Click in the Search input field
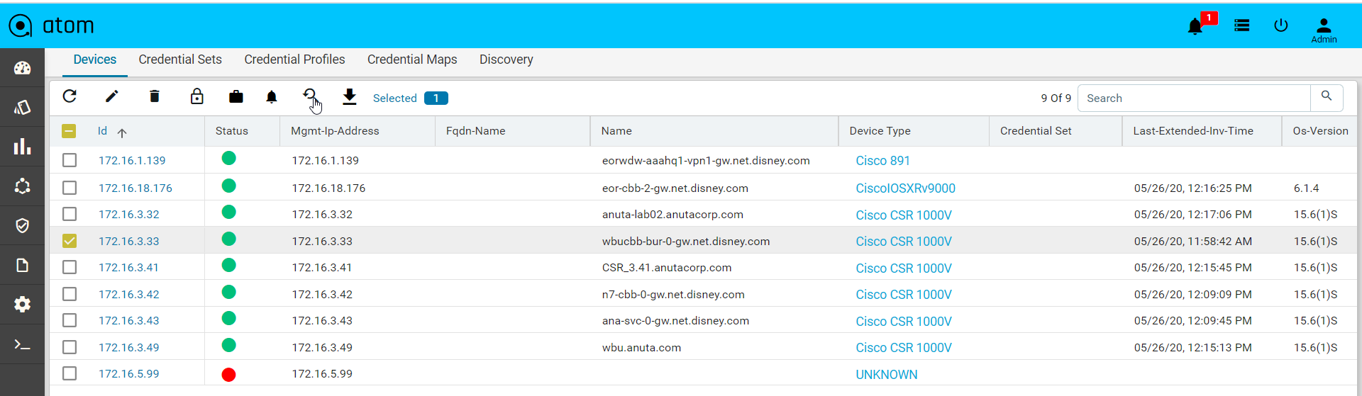The width and height of the screenshot is (1362, 396). pos(1194,98)
